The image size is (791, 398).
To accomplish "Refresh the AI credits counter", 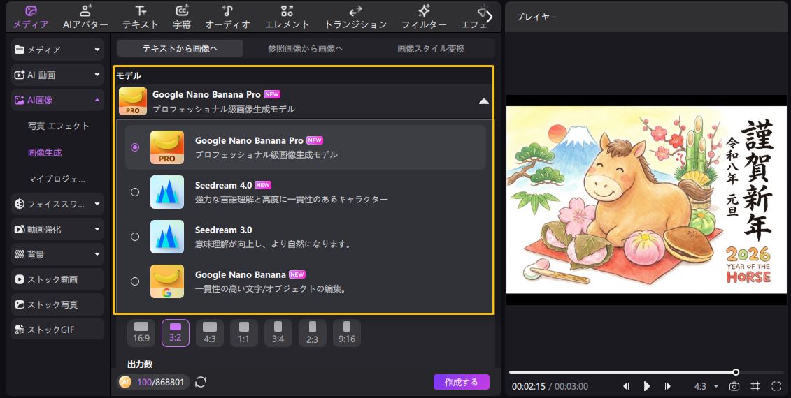I will pyautogui.click(x=201, y=382).
